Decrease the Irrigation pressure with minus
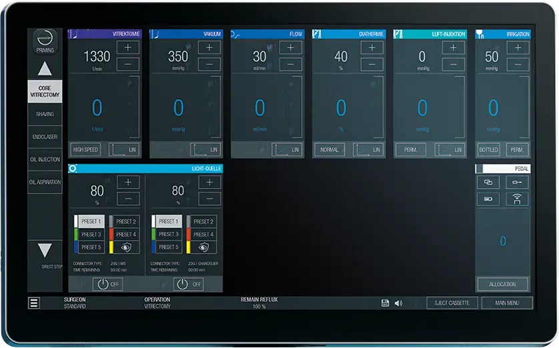This screenshot has height=348, width=559. (x=518, y=65)
